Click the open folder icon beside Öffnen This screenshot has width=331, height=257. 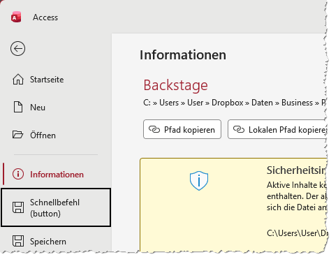(17, 135)
